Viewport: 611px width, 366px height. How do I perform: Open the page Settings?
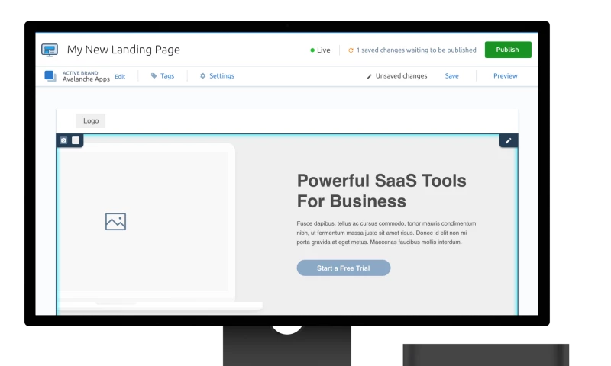(x=221, y=75)
